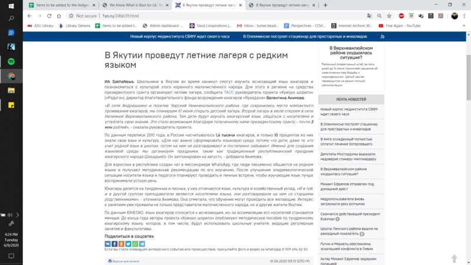Share article on Twitter
This screenshot has height=265, width=471.
click(128, 244)
